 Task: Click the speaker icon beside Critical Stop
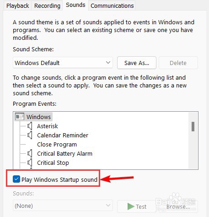(x=30, y=163)
